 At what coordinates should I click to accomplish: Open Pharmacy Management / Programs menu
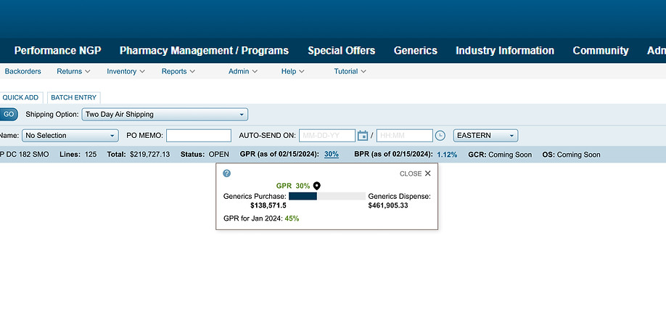click(x=205, y=51)
